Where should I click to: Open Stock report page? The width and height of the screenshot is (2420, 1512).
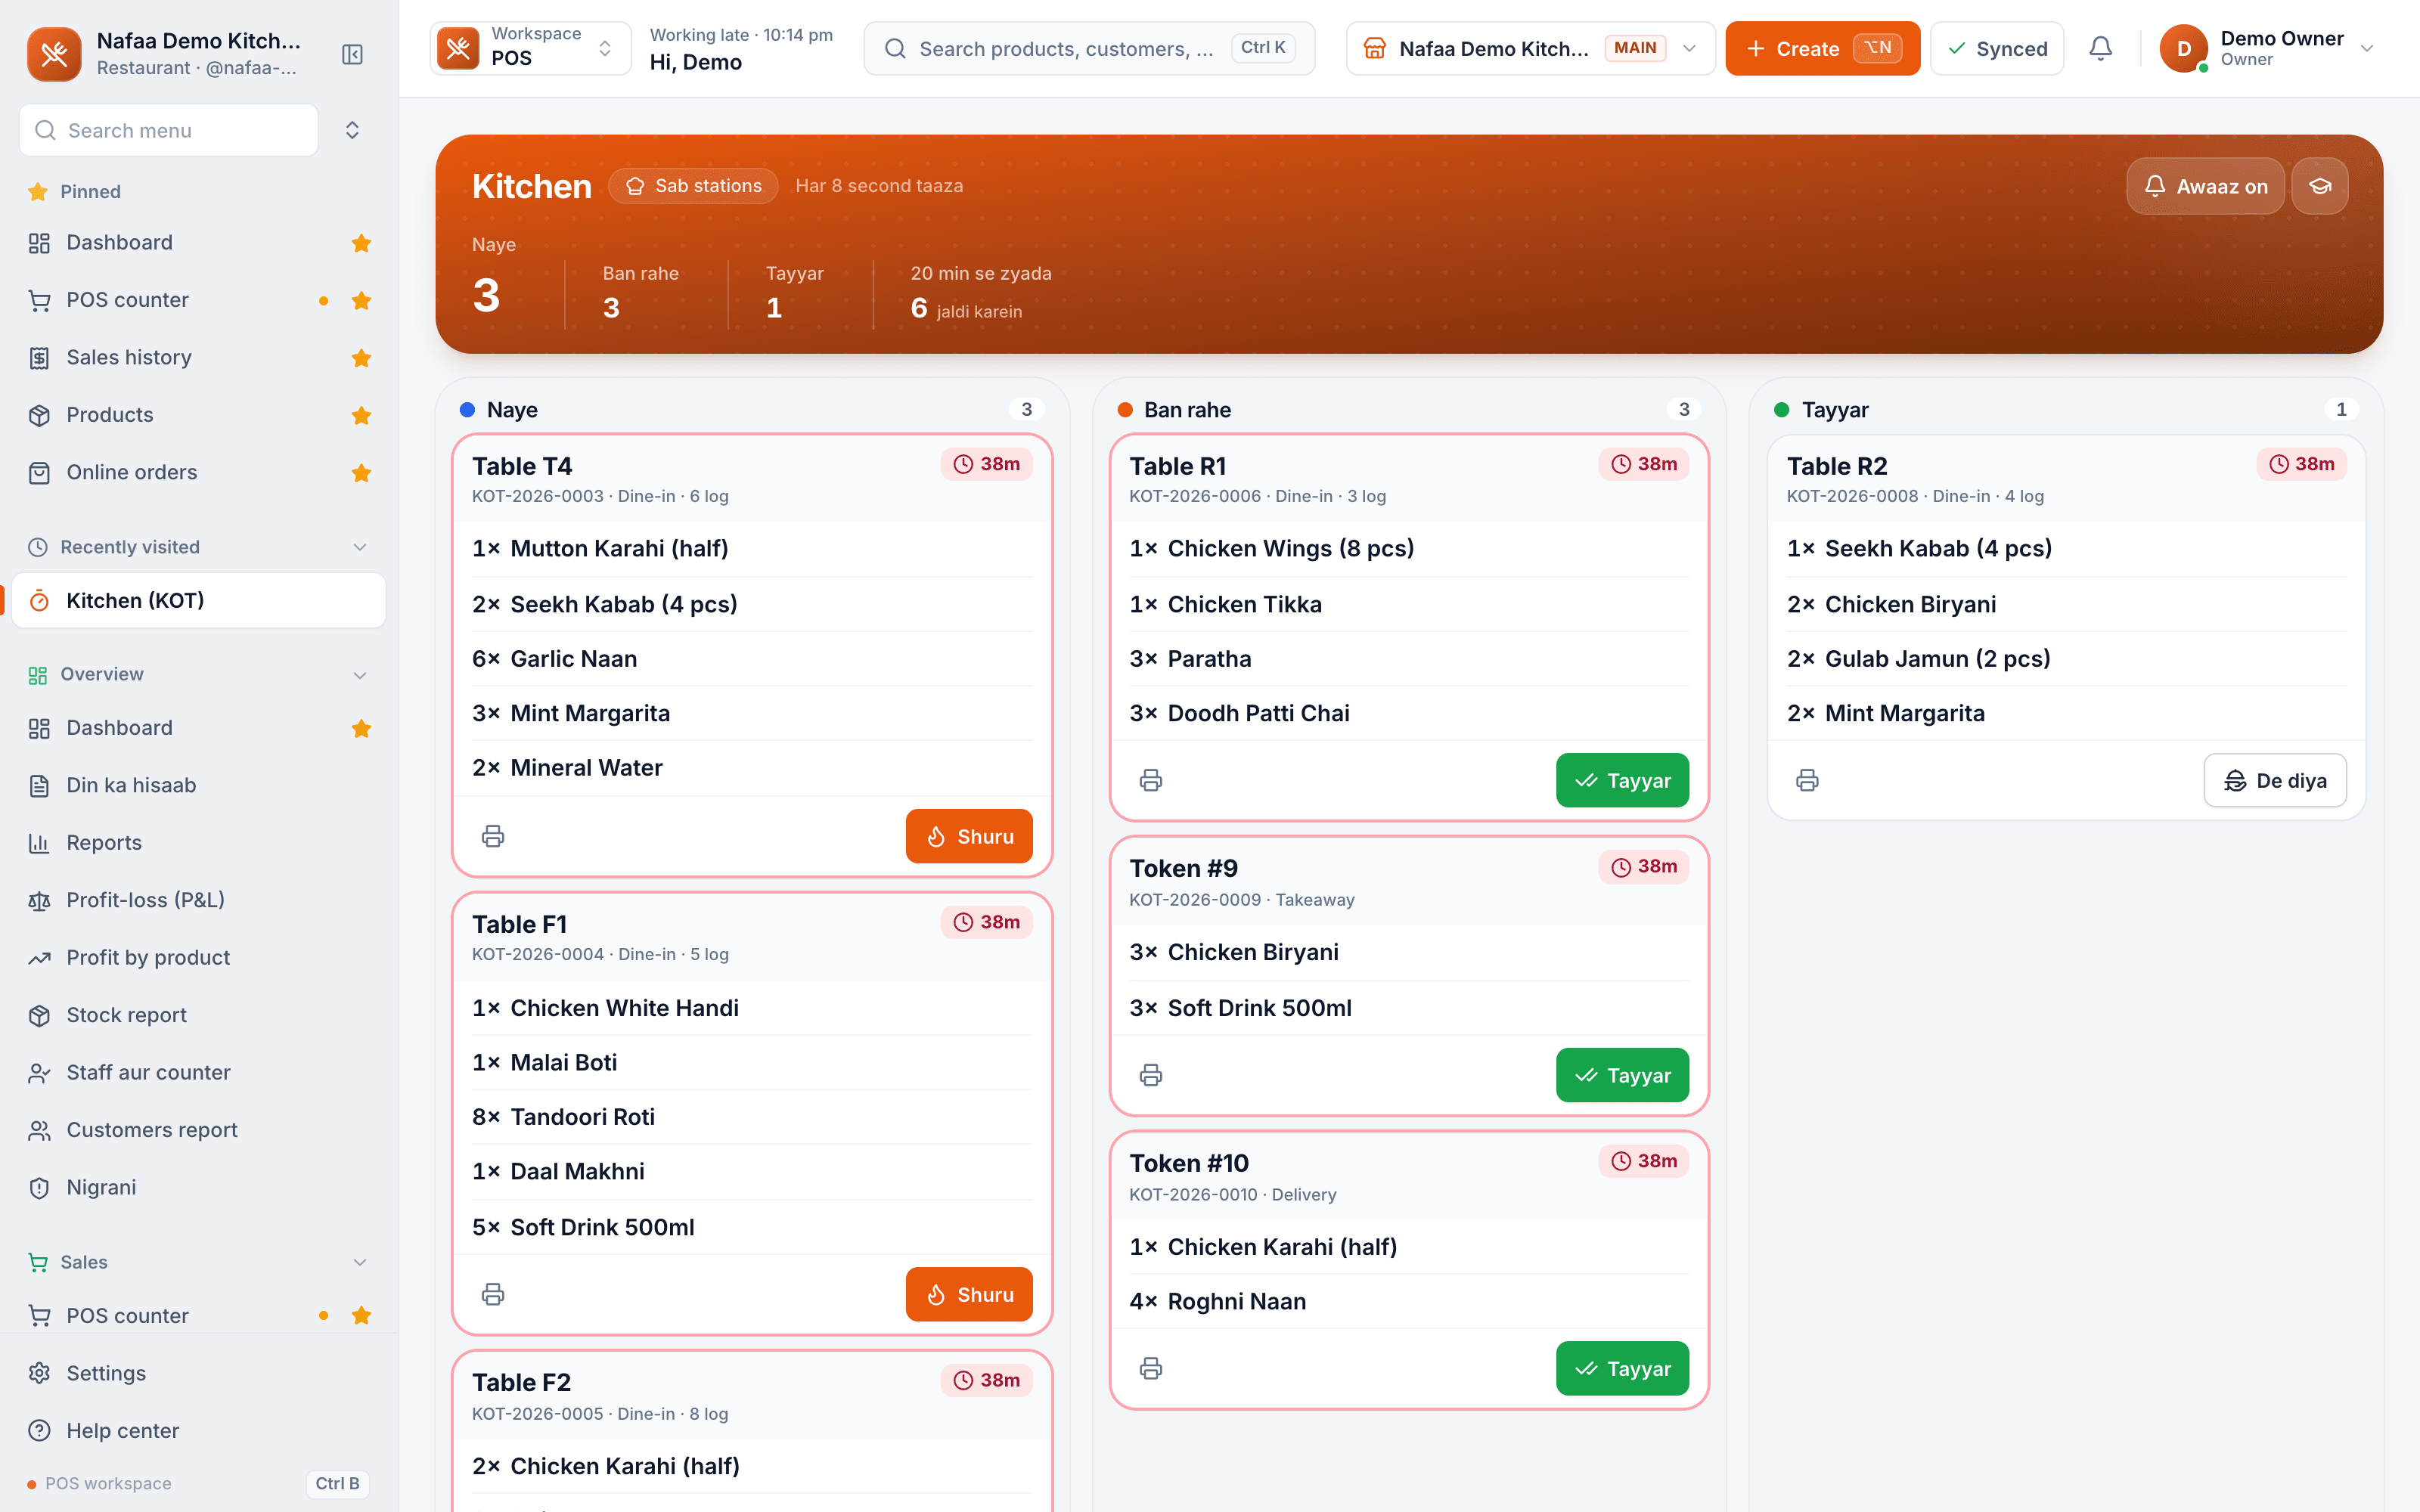point(198,1015)
